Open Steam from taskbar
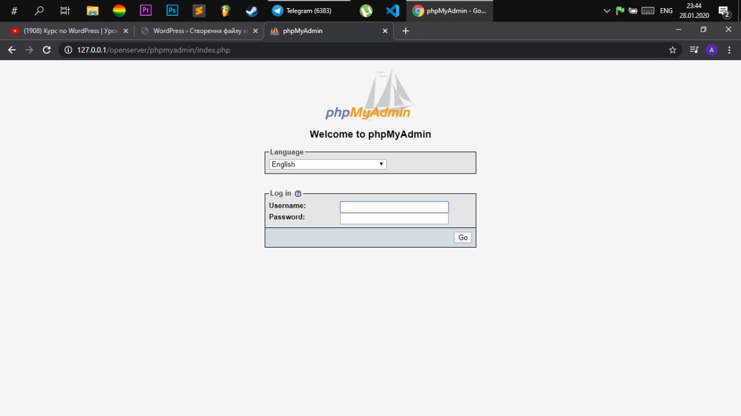741x416 pixels. click(252, 10)
